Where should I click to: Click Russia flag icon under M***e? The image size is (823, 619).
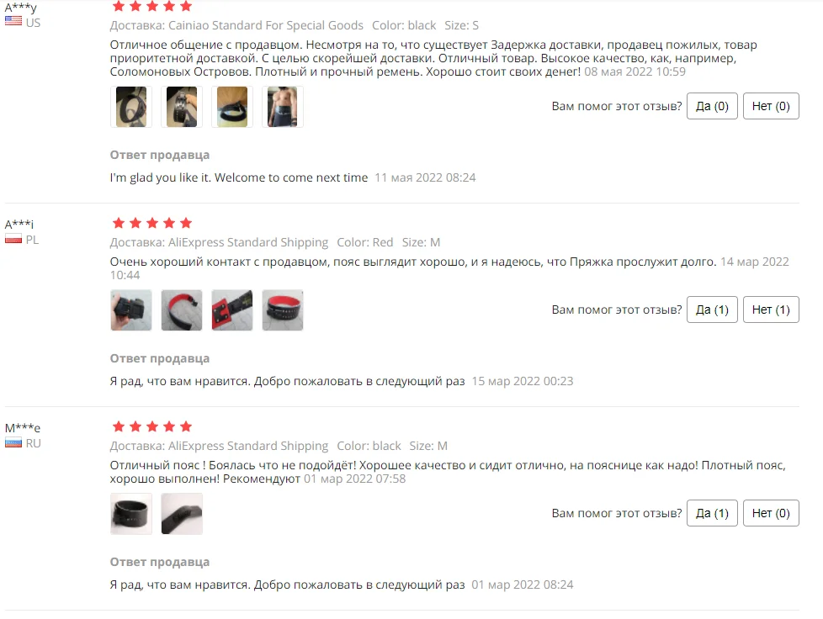click(x=13, y=442)
